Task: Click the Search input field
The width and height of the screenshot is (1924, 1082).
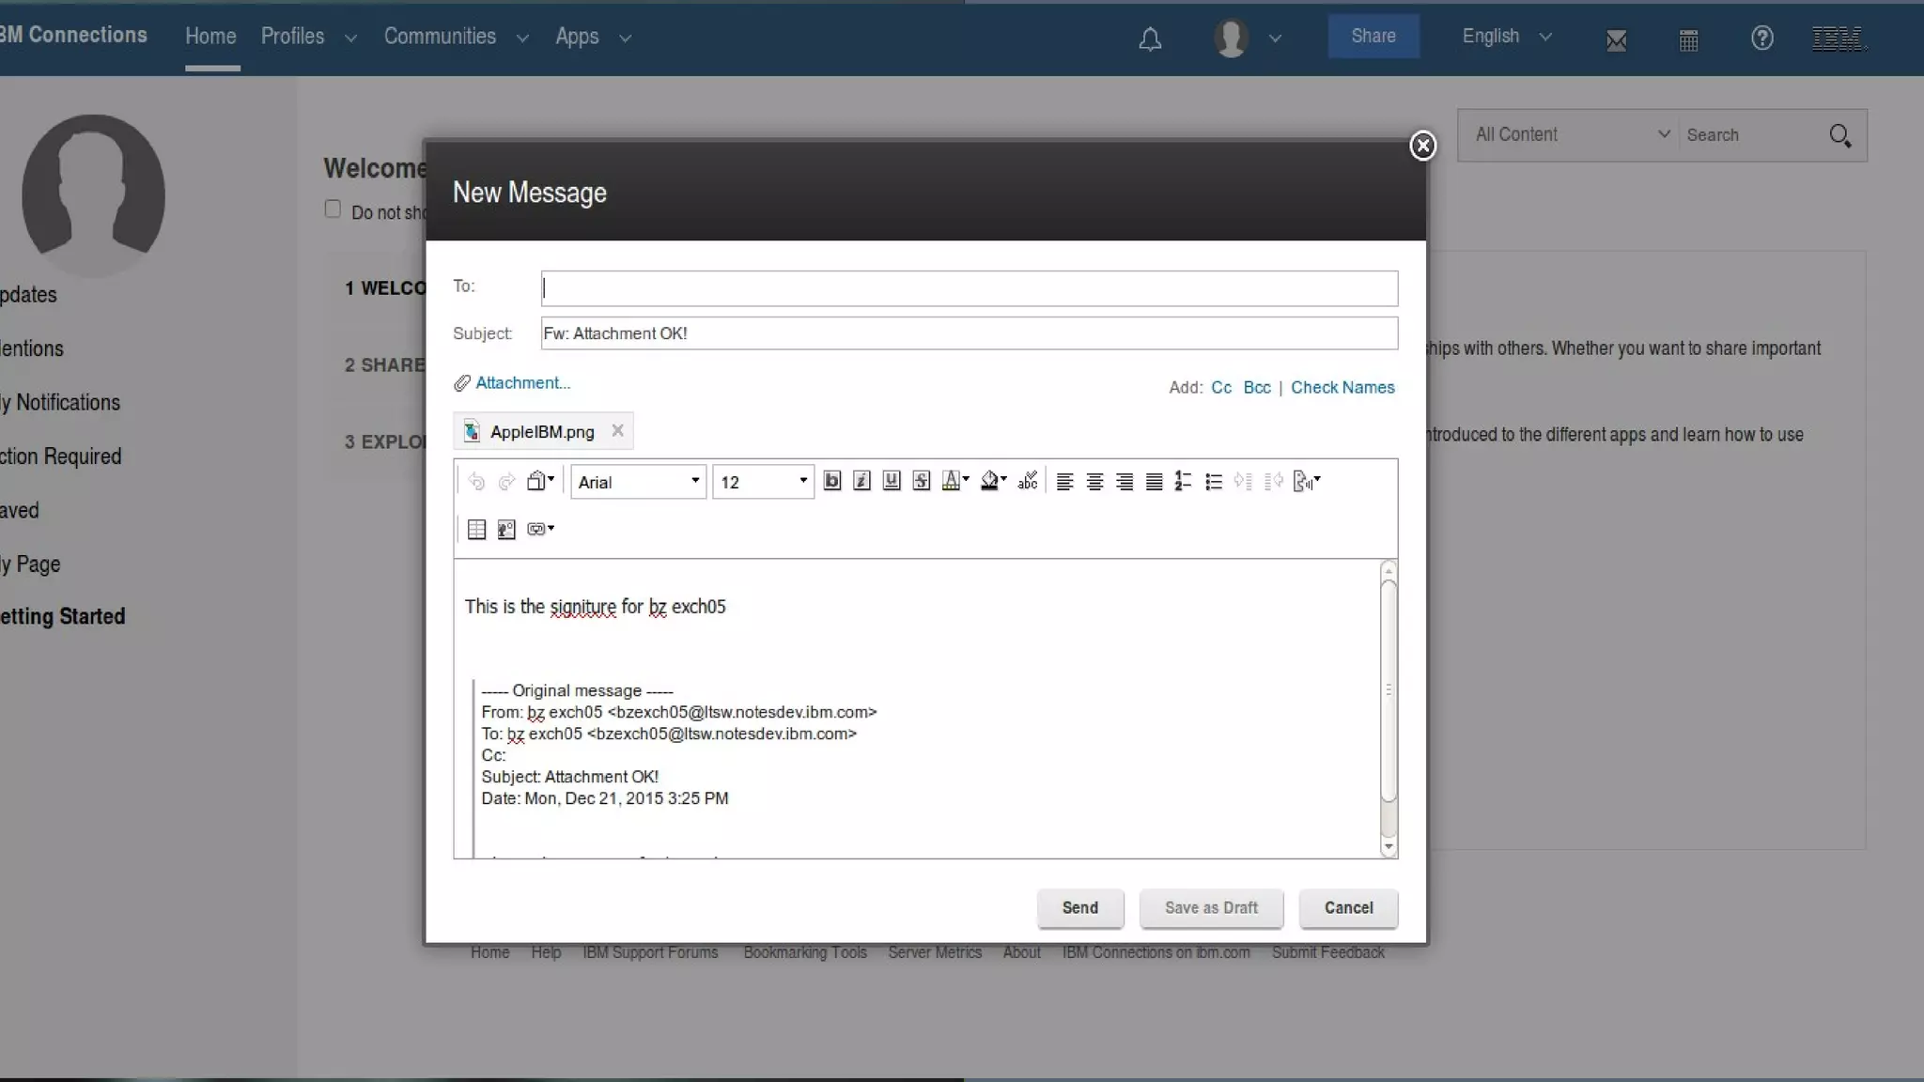Action: [1750, 135]
